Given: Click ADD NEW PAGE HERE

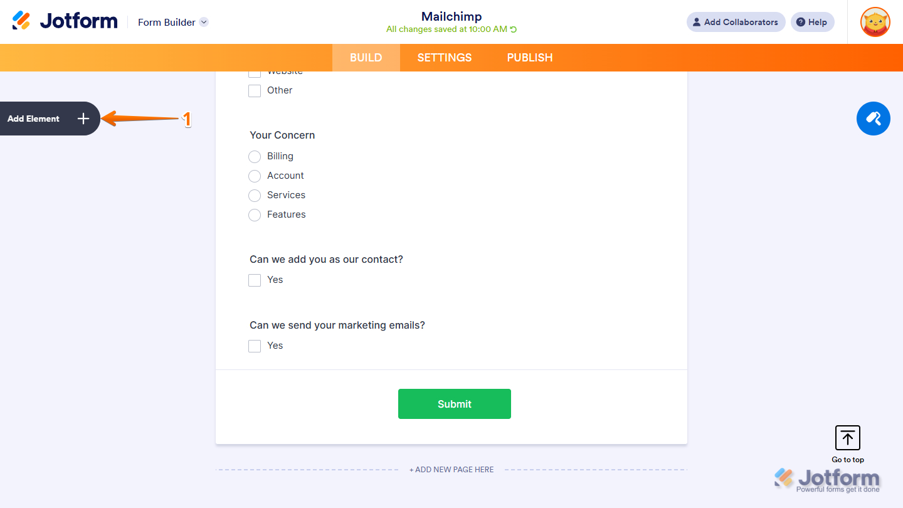Looking at the screenshot, I should coord(451,469).
